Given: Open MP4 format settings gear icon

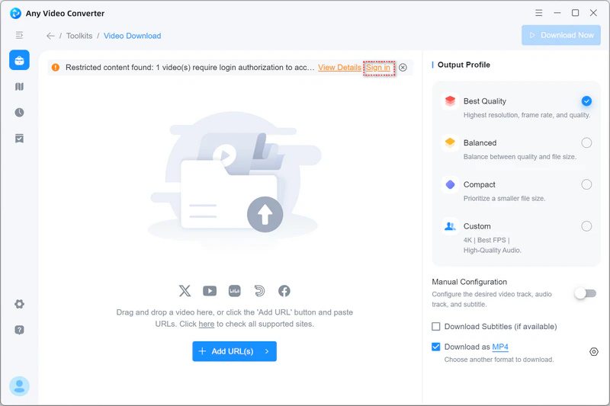Looking at the screenshot, I should coord(594,352).
